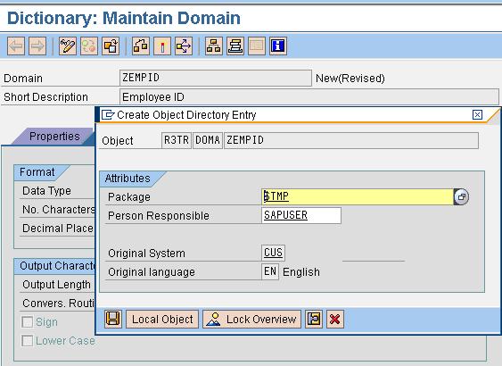Click the Original System field CUS
Image resolution: width=502 pixels, height=366 pixels.
point(273,253)
